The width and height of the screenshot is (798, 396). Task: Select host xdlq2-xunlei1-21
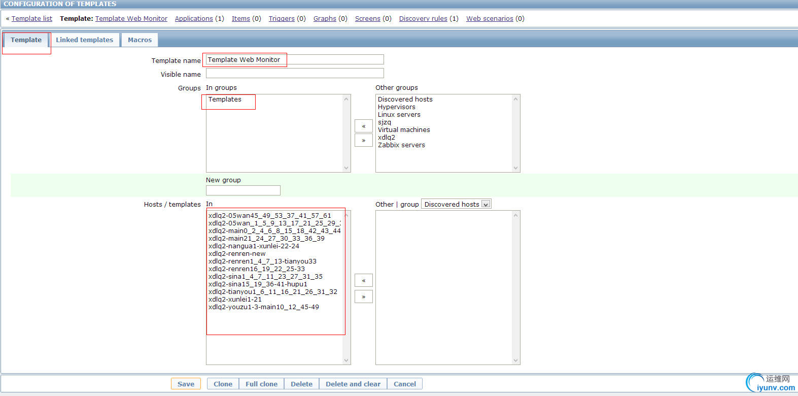[235, 300]
